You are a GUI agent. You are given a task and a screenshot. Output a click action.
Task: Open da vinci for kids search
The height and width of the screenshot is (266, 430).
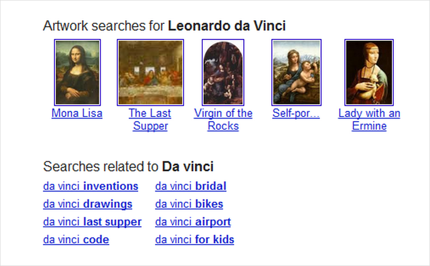pos(194,240)
